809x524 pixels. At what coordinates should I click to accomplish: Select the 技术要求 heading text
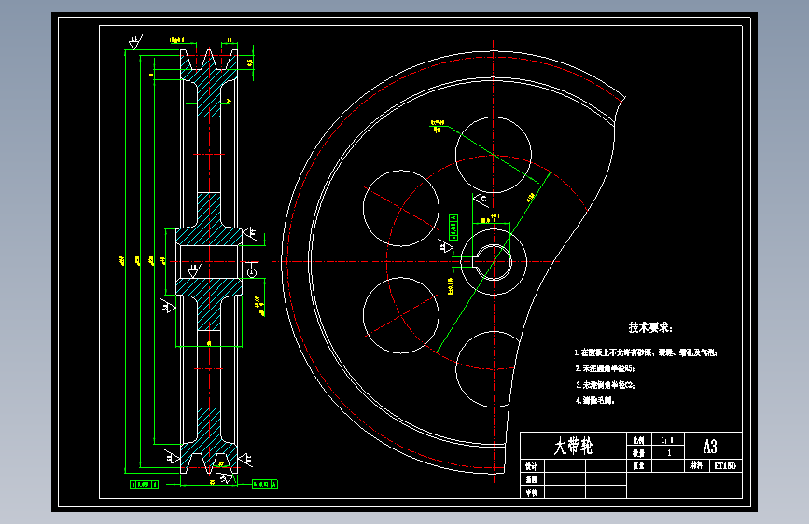coord(650,327)
